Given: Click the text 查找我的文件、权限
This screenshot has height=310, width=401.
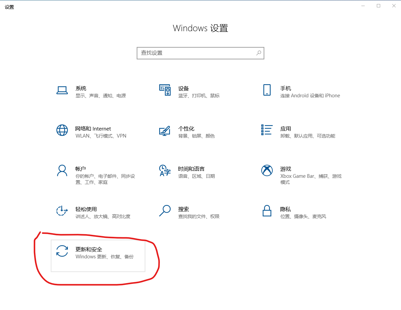Looking at the screenshot, I should (x=199, y=216).
